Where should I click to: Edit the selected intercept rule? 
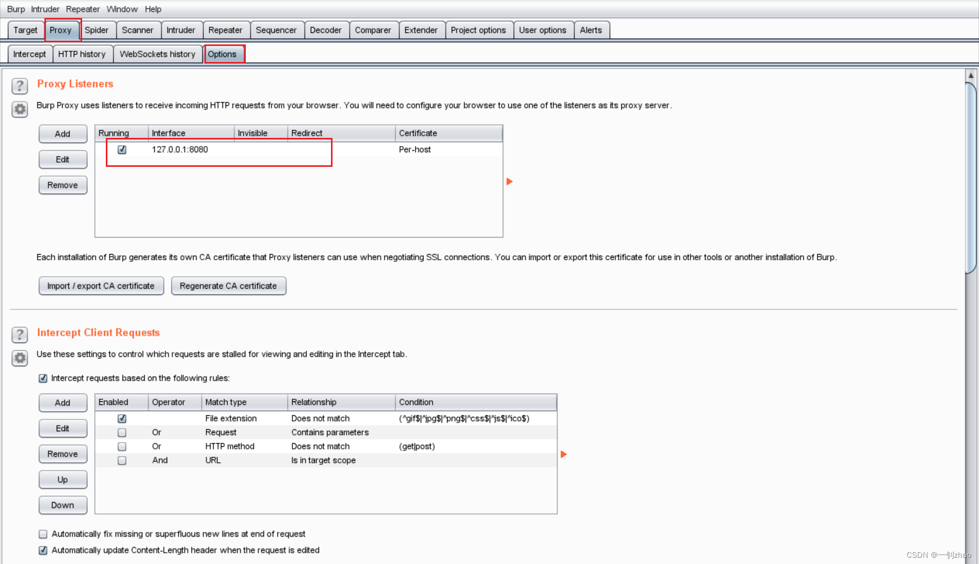point(62,428)
